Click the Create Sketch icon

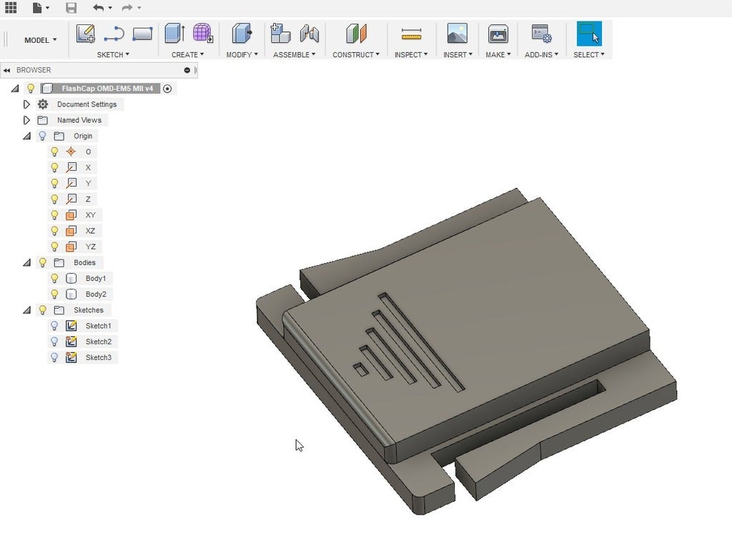click(x=86, y=34)
